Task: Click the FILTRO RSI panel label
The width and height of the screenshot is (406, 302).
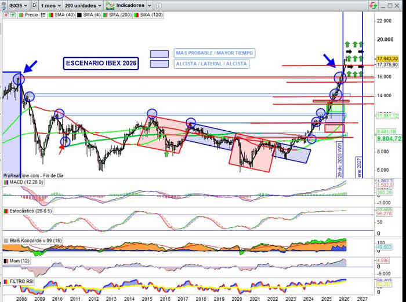Action: tap(21, 282)
